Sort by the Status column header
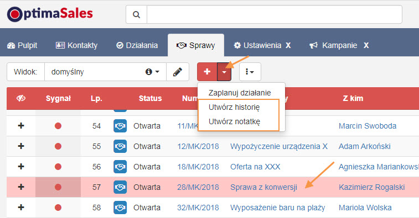The width and height of the screenshot is (419, 218). pyautogui.click(x=150, y=98)
